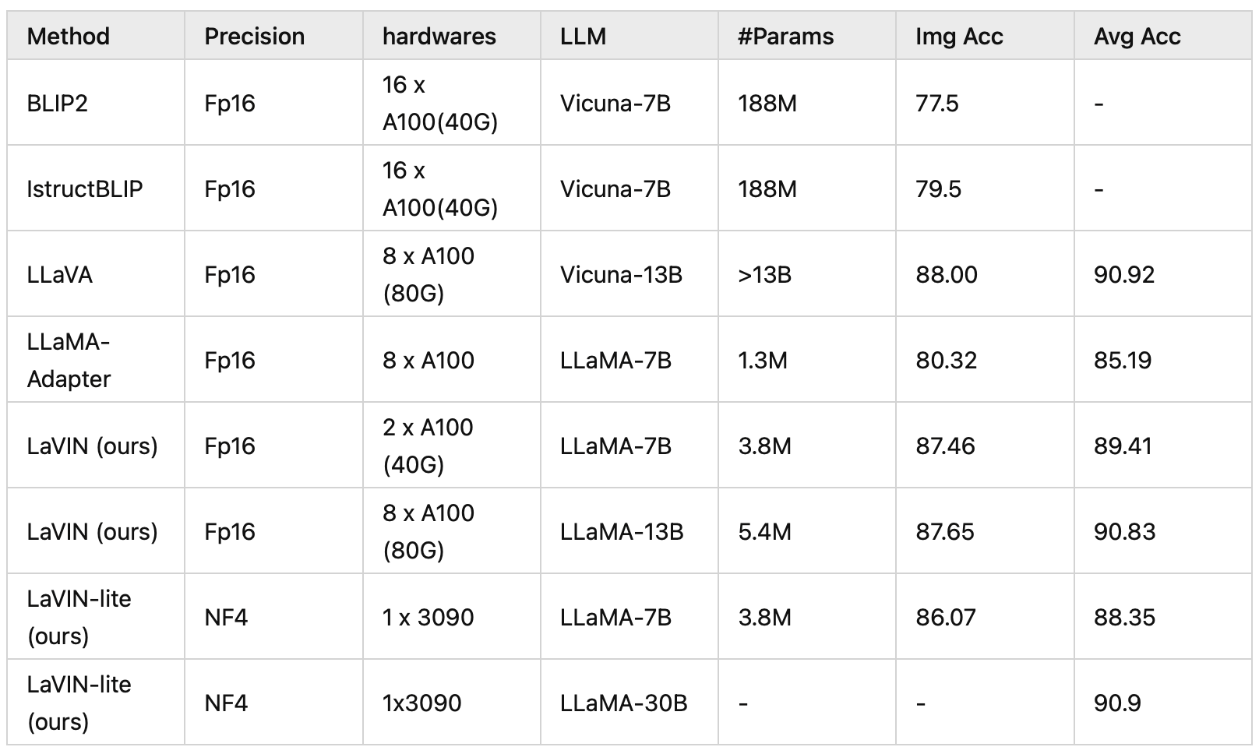
Task: Select the 88.35 Avg Acc value
Action: click(1124, 618)
